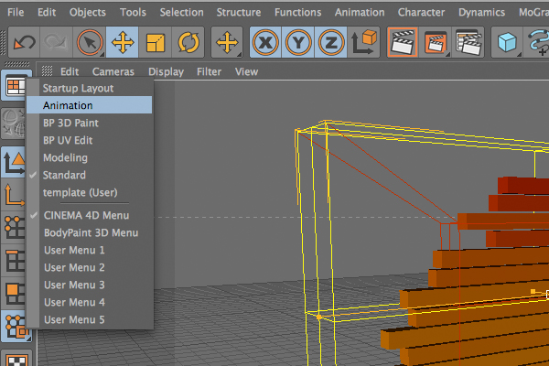Select the Live Selection arrow tool
The image size is (549, 366).
[x=90, y=42]
